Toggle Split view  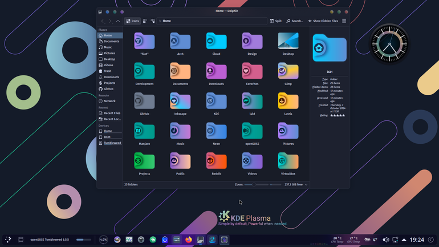pyautogui.click(x=276, y=21)
